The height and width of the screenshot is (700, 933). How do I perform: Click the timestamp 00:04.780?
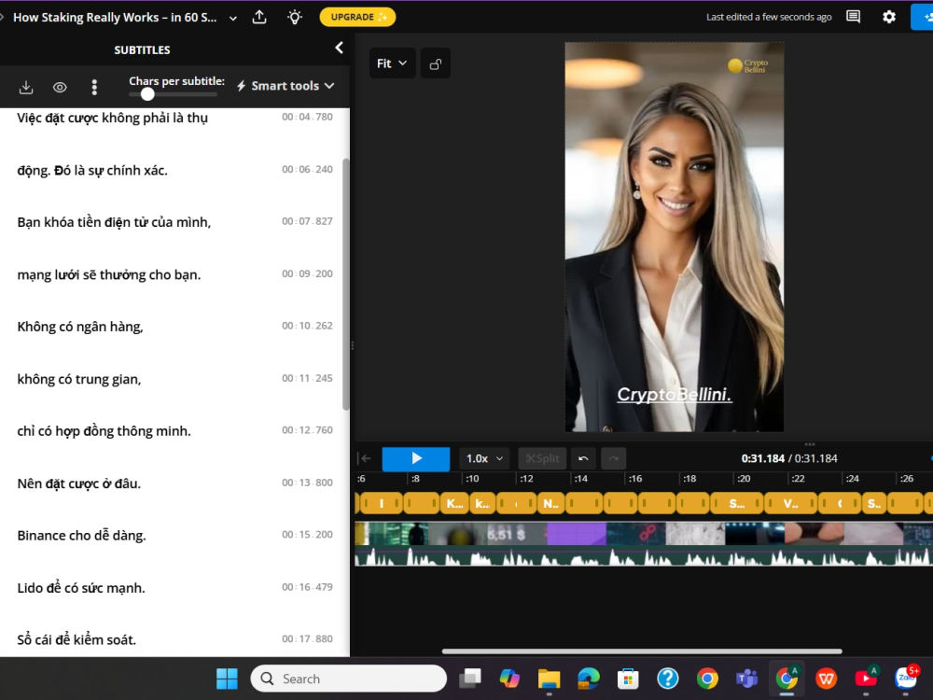[x=307, y=117]
